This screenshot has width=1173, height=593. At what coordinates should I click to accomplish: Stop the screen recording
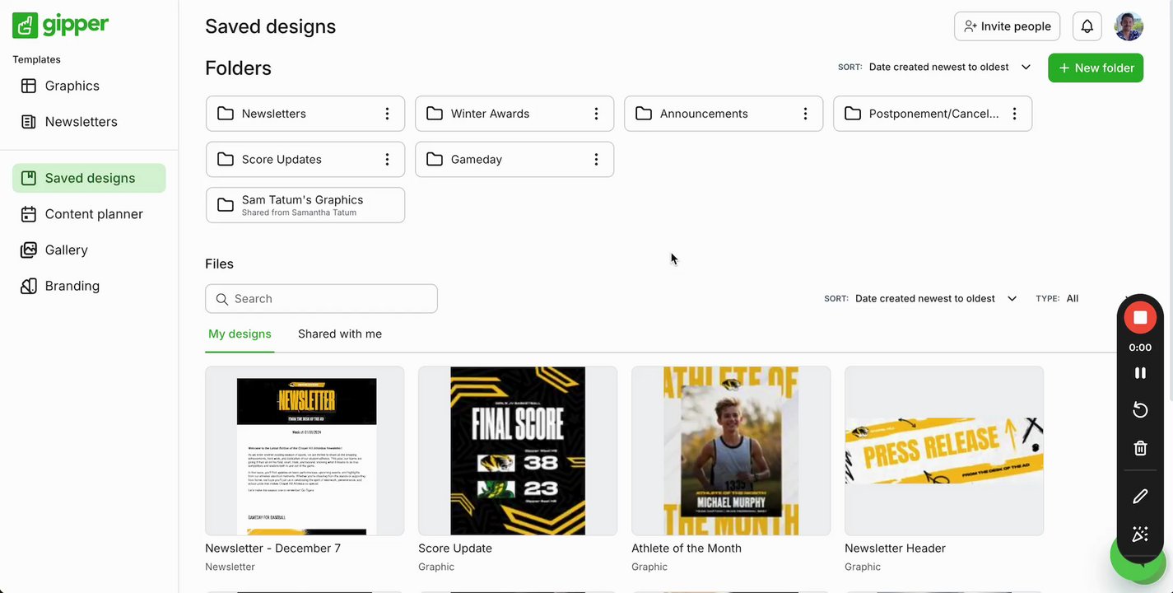pyautogui.click(x=1140, y=317)
